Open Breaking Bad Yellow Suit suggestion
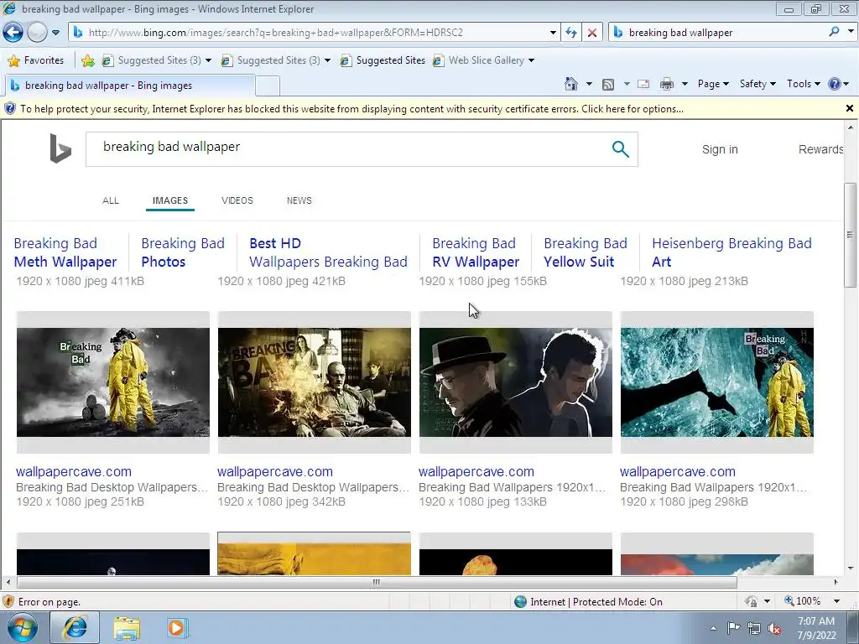This screenshot has width=859, height=644. point(585,252)
